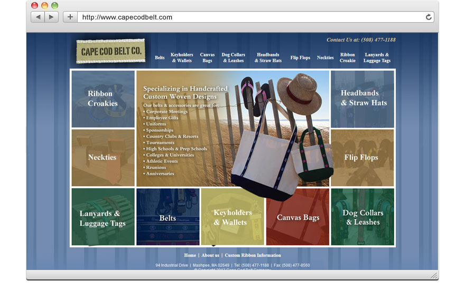465x290 pixels.
Task: Select the Flip Flops tile
Action: 362,158
